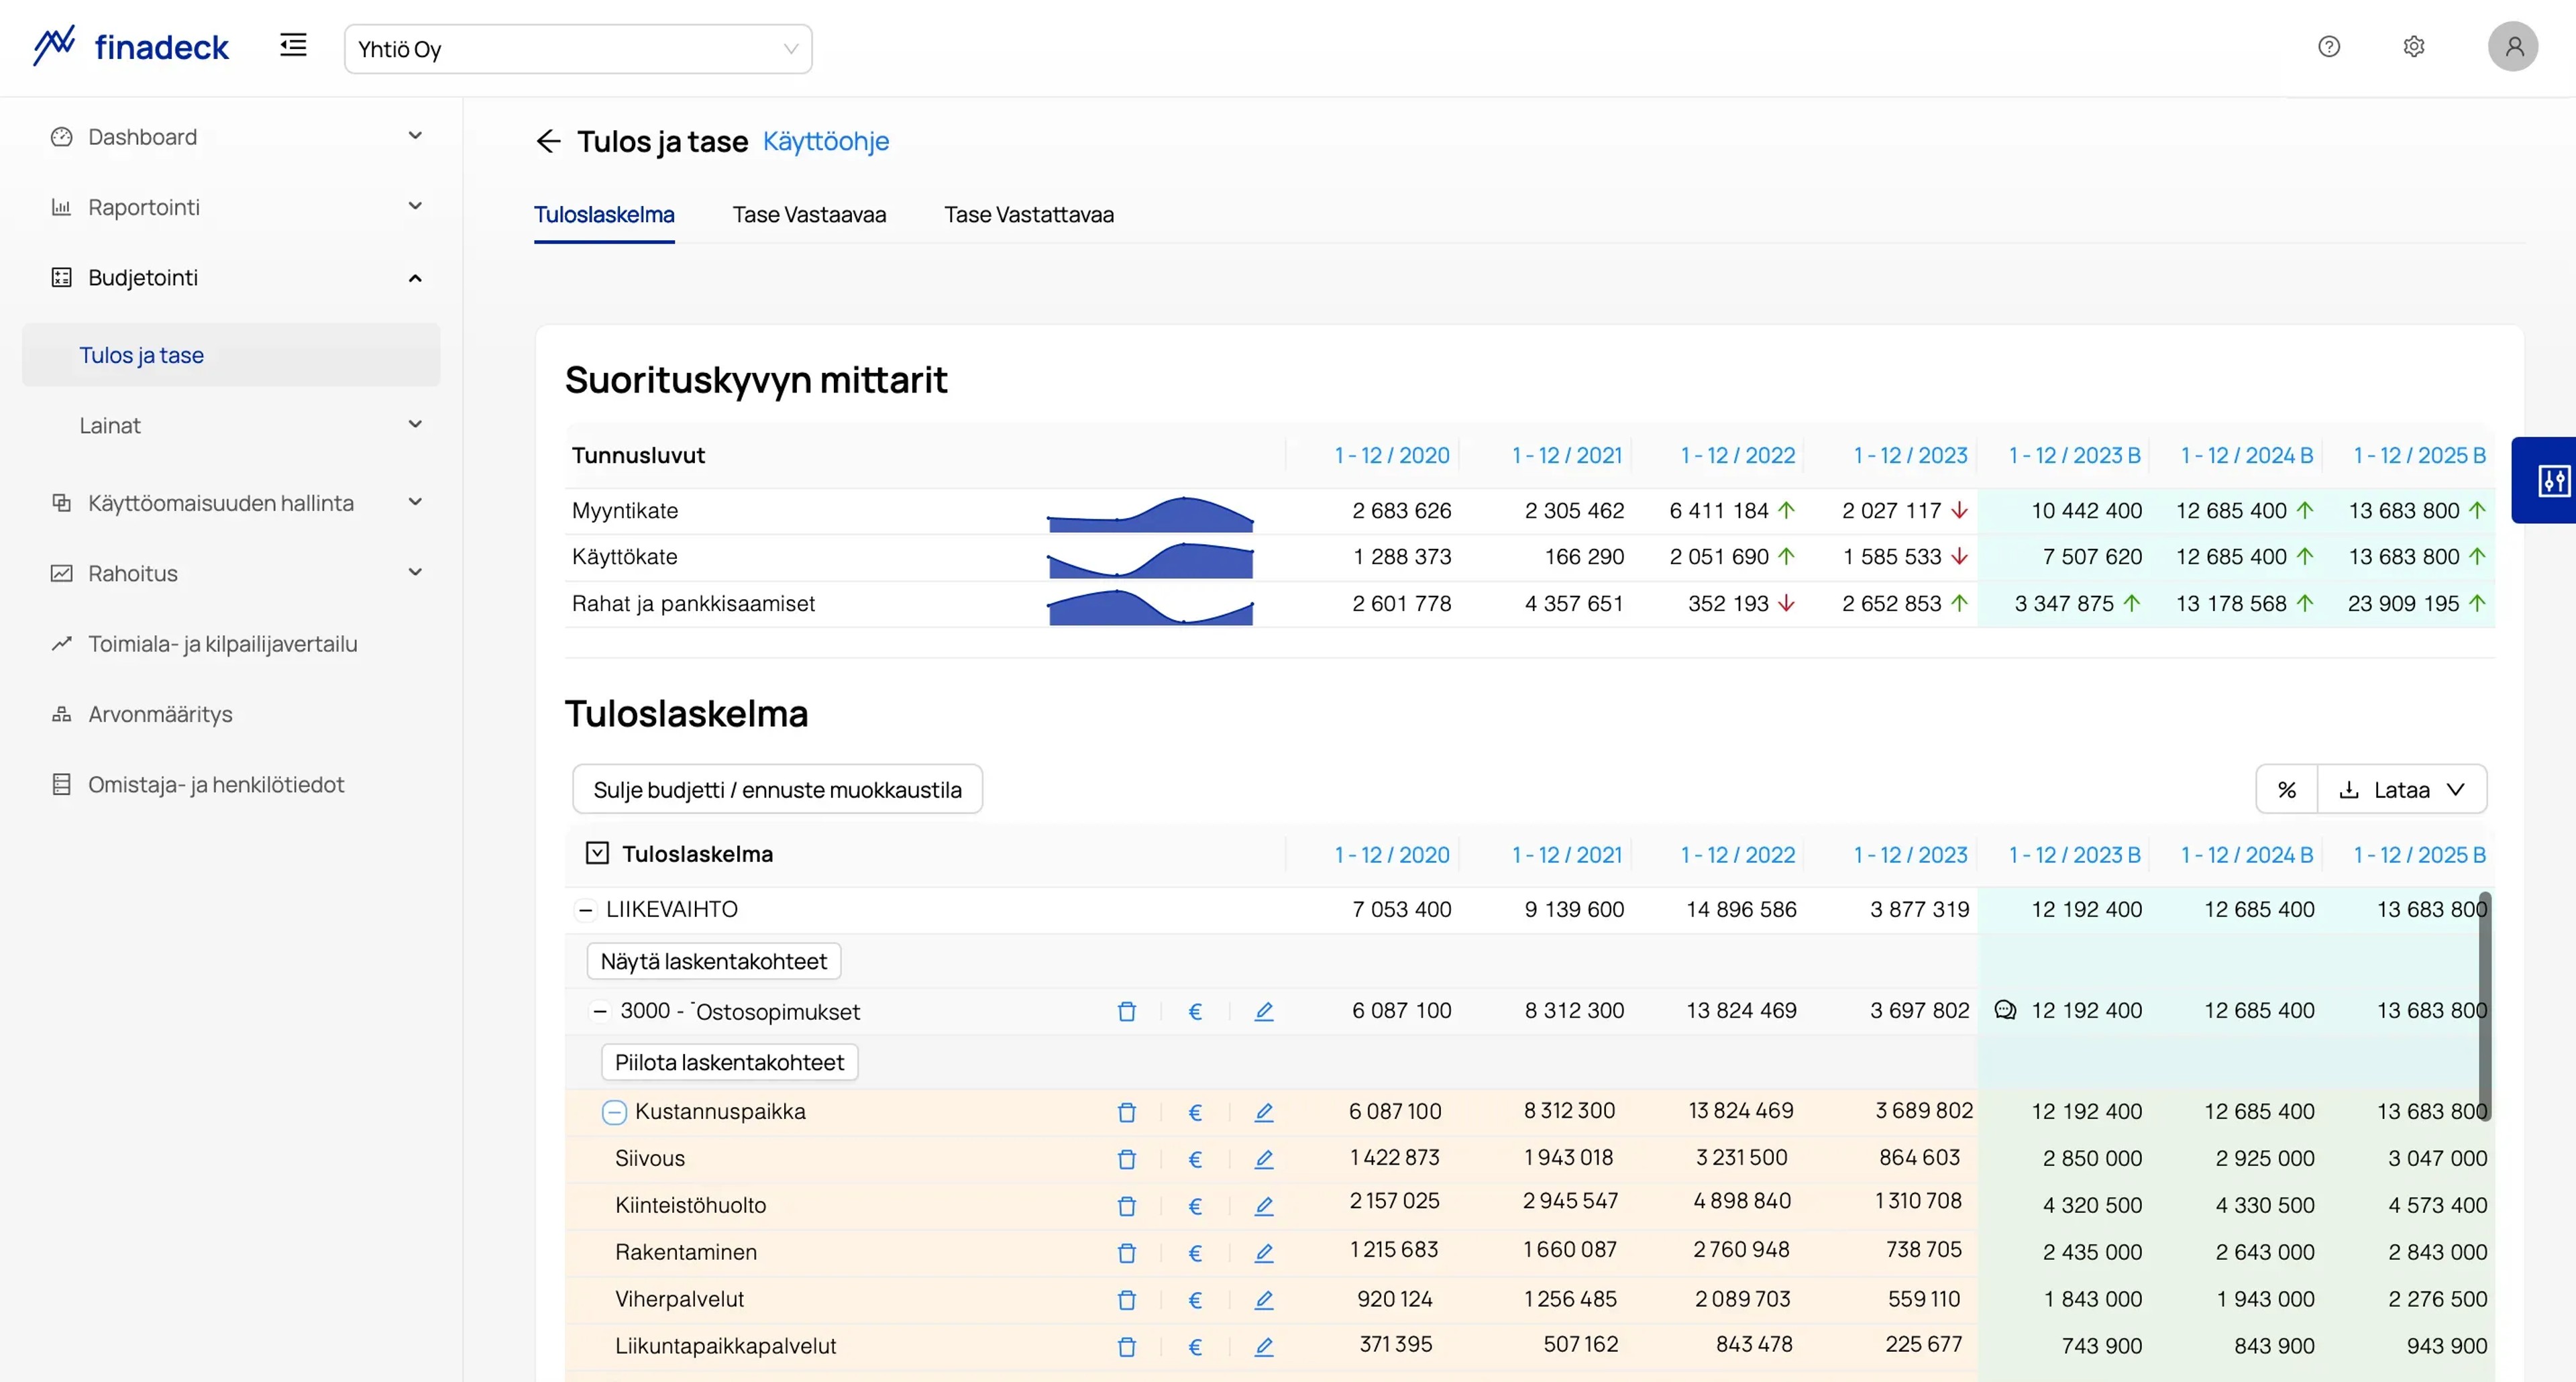Viewport: 2576px width, 1382px height.
Task: Collapse the sidebar menu icon
Action: [293, 46]
